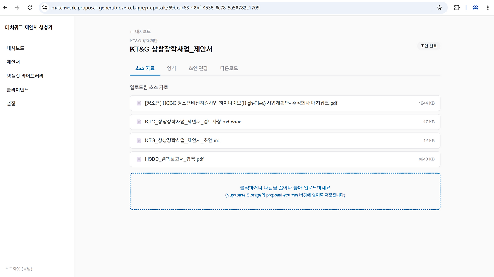
Task: Click file icon of HSBC 청소년비전지원사업 pdf
Action: pyautogui.click(x=139, y=103)
